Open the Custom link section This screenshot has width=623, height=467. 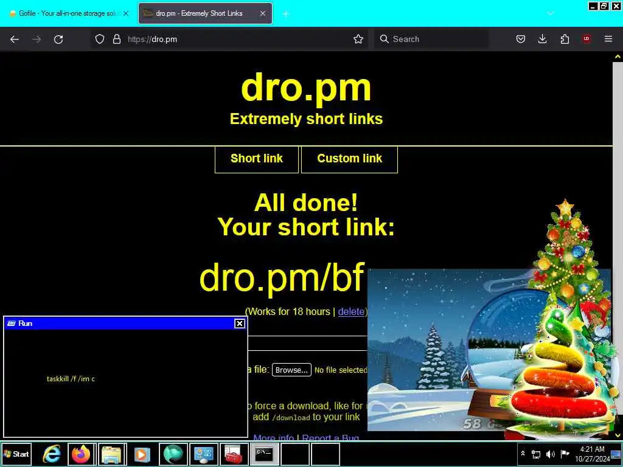350,159
